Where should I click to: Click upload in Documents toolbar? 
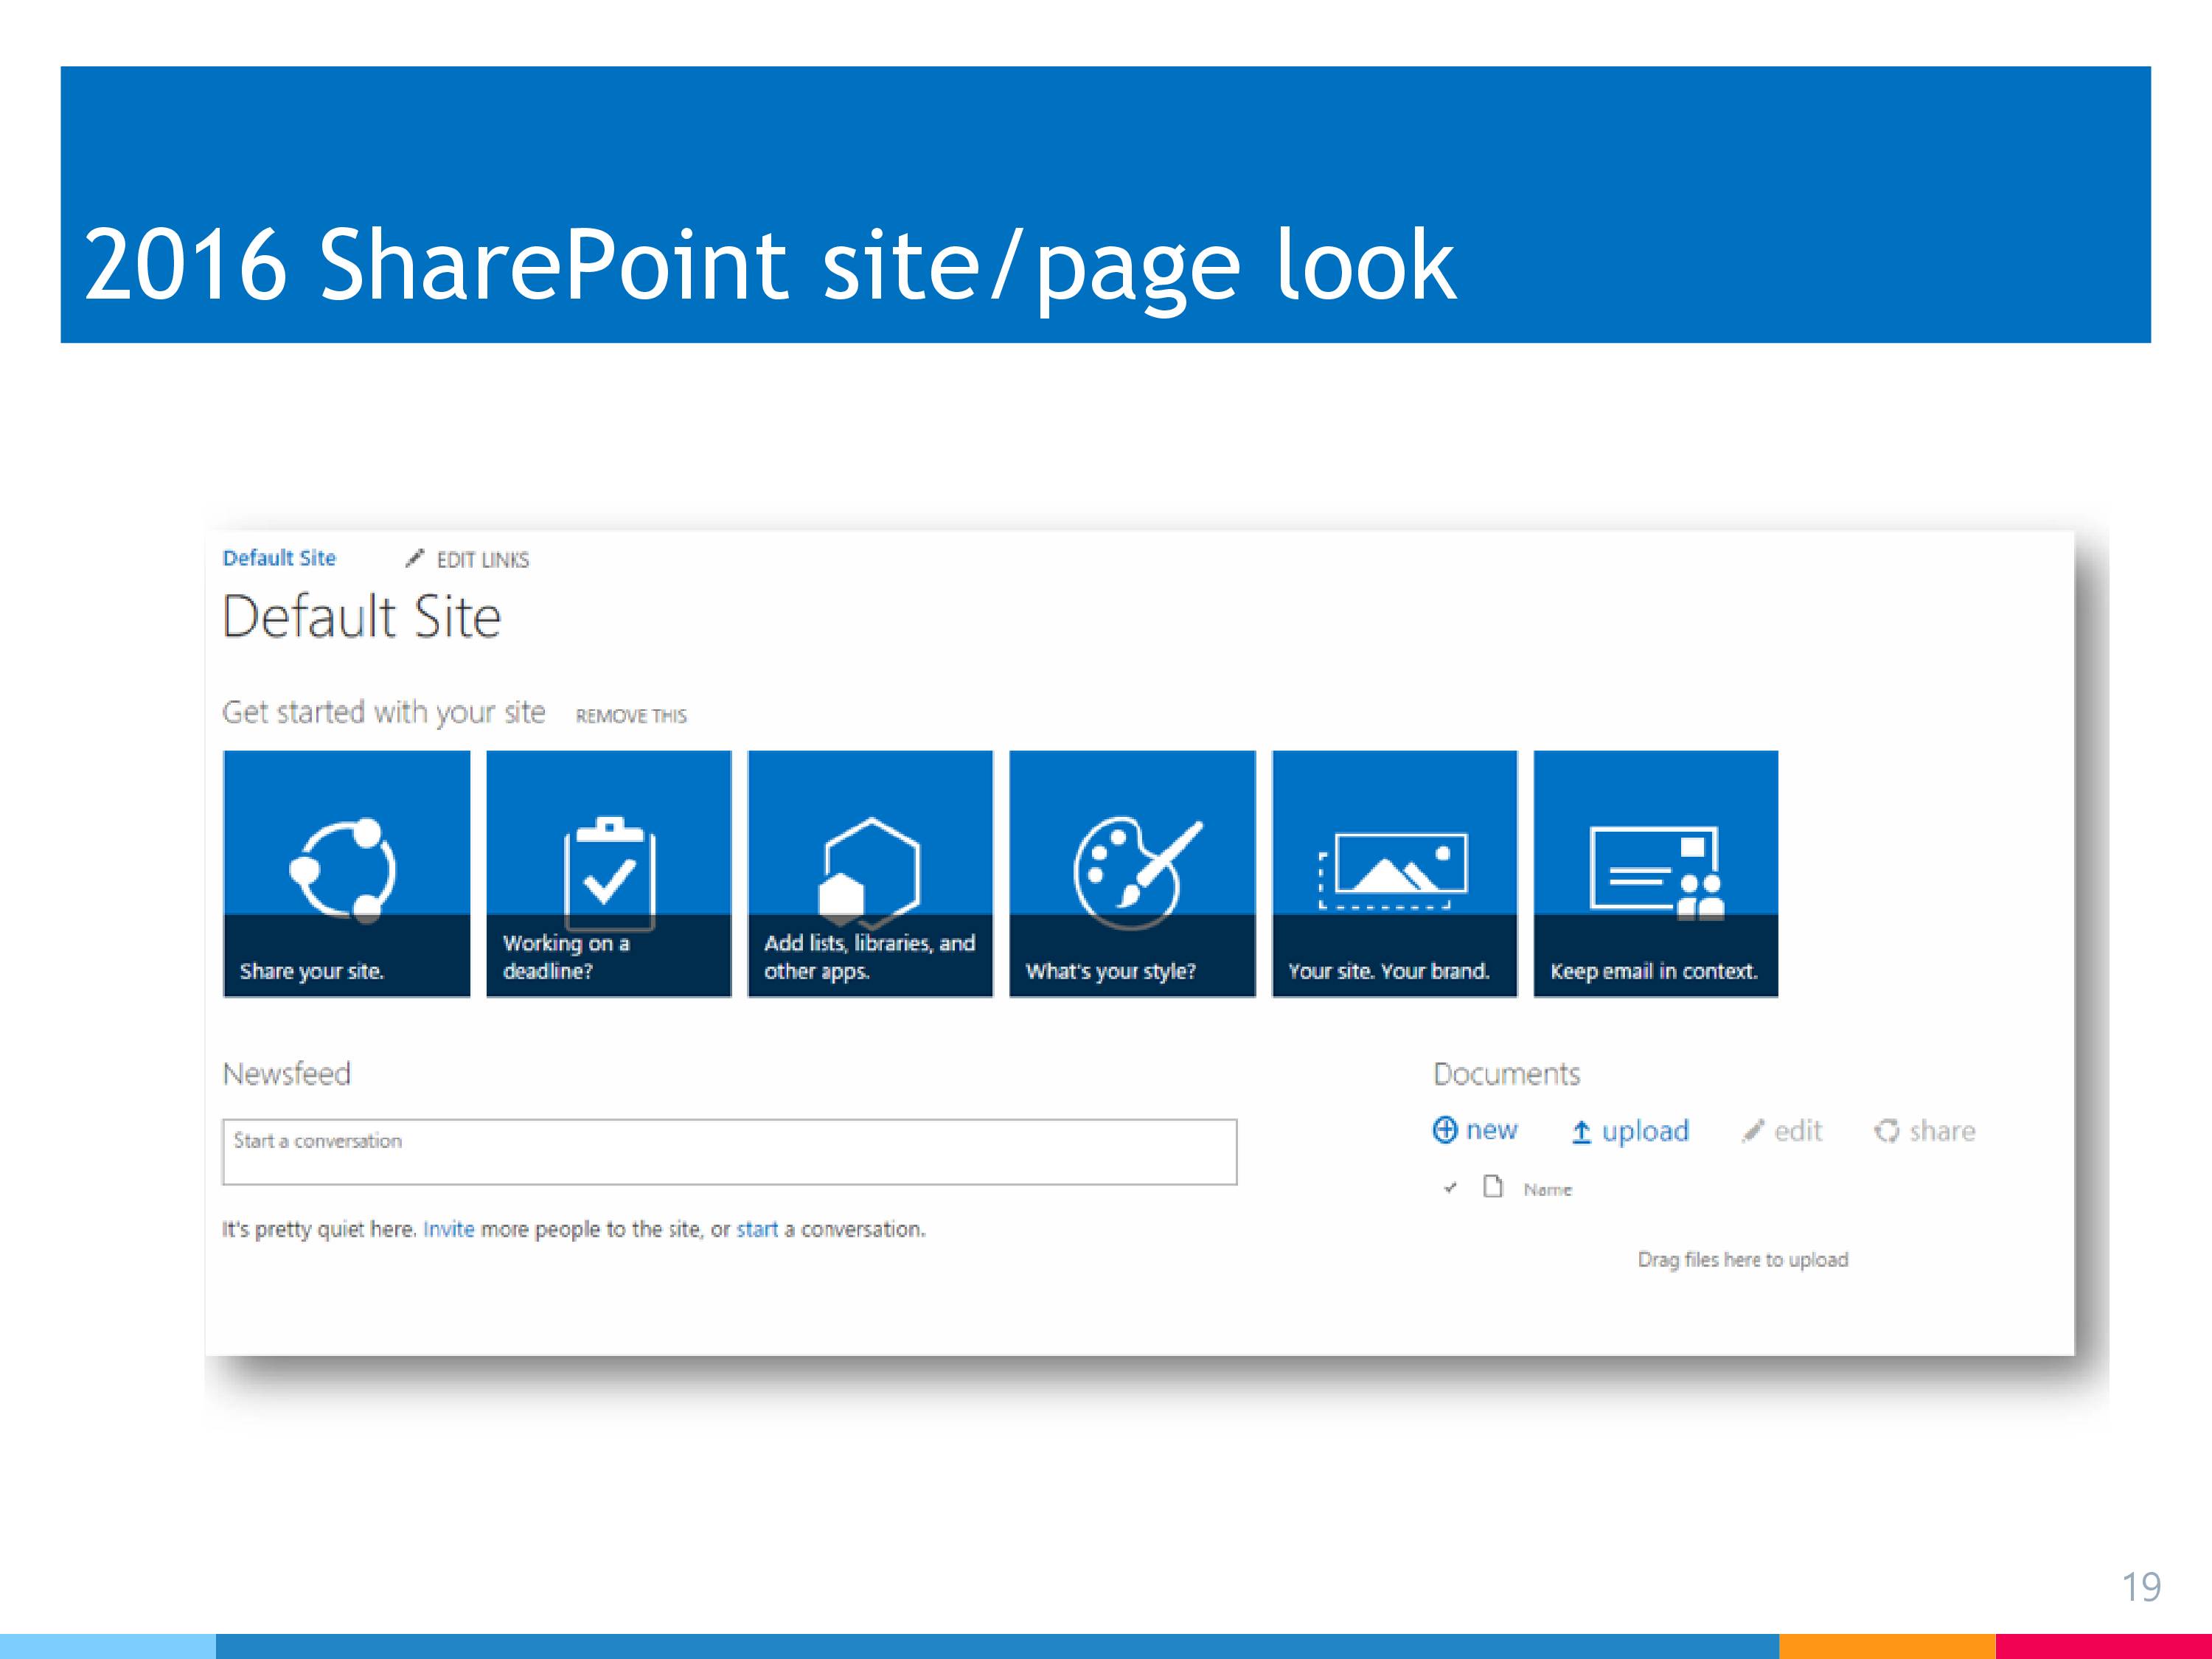tap(1630, 1131)
